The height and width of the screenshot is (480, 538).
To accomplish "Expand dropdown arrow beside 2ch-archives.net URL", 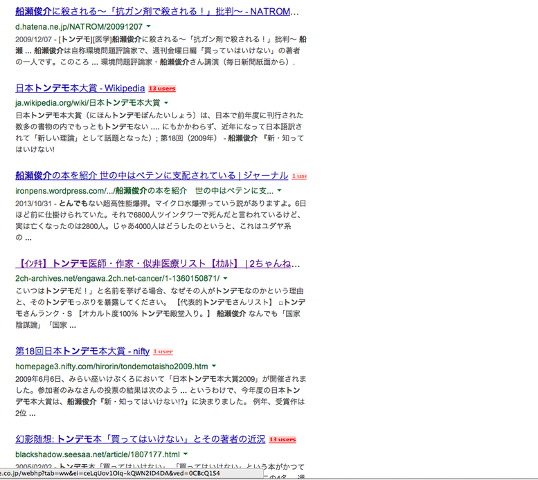I will tap(226, 278).
